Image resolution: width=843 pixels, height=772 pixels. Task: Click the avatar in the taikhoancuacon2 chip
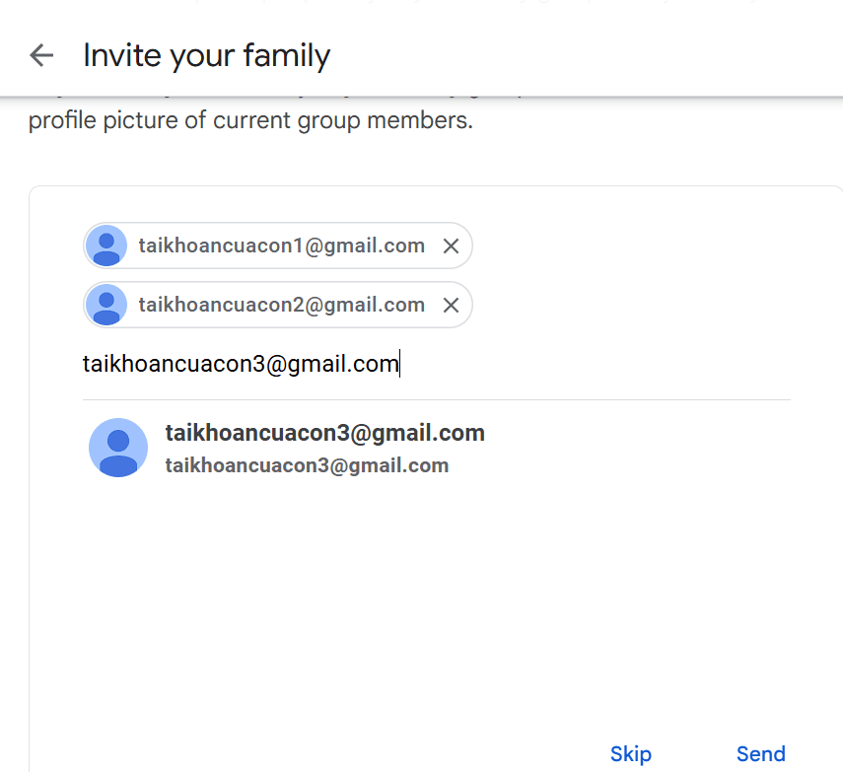(106, 306)
